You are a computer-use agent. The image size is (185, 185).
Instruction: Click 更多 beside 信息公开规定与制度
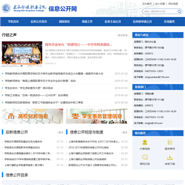(124, 133)
